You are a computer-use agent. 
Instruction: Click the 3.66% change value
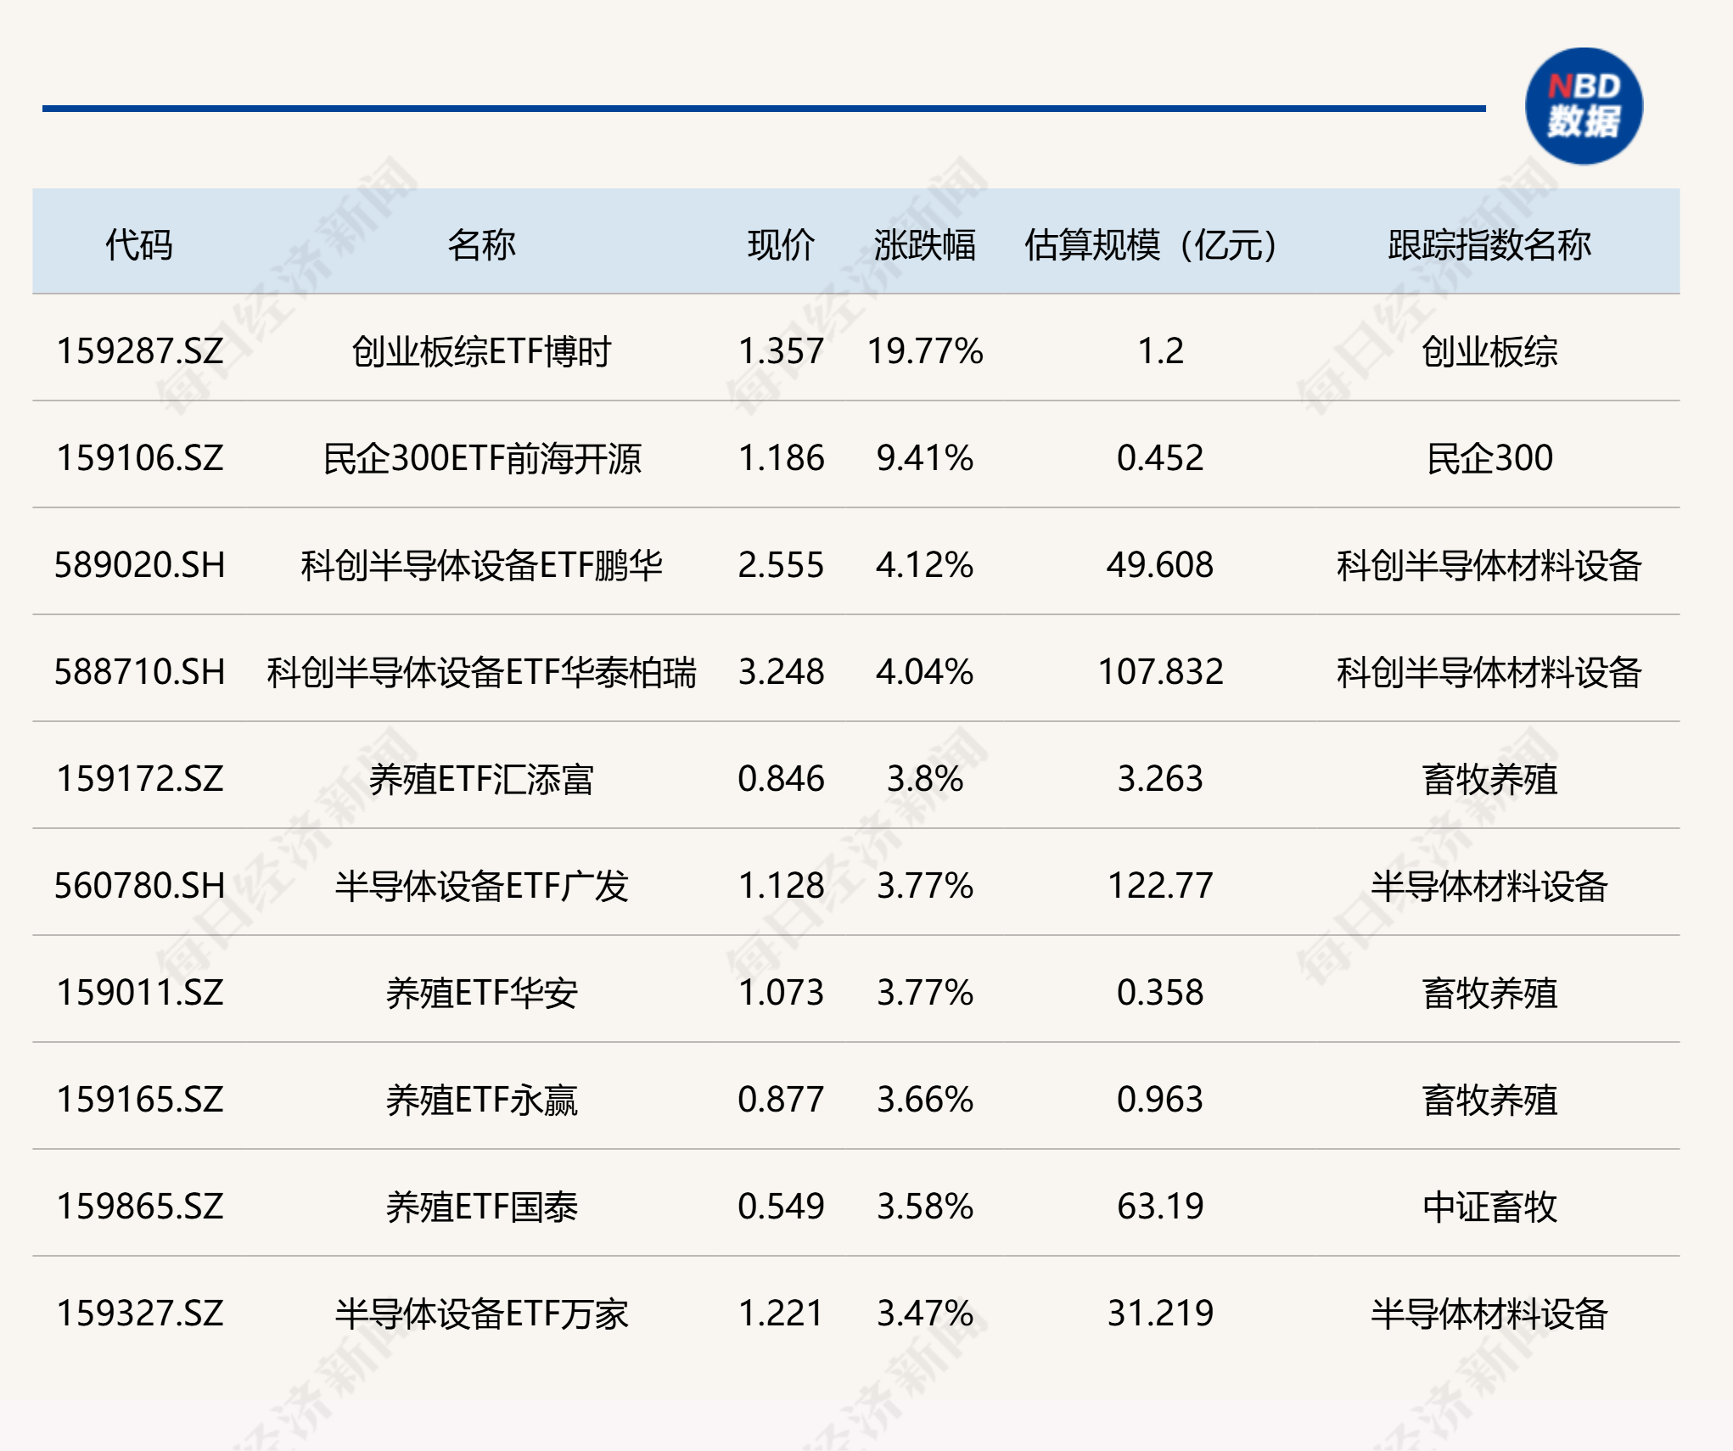[925, 1100]
